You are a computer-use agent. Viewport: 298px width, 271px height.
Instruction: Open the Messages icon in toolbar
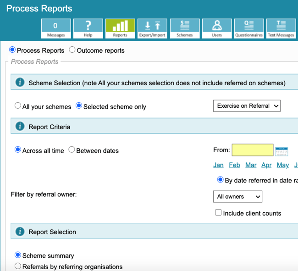point(56,28)
